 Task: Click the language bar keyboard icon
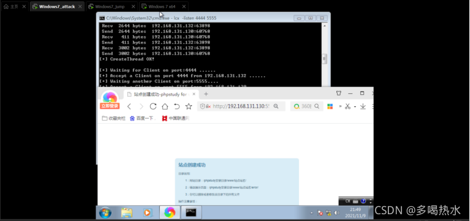click(x=356, y=201)
